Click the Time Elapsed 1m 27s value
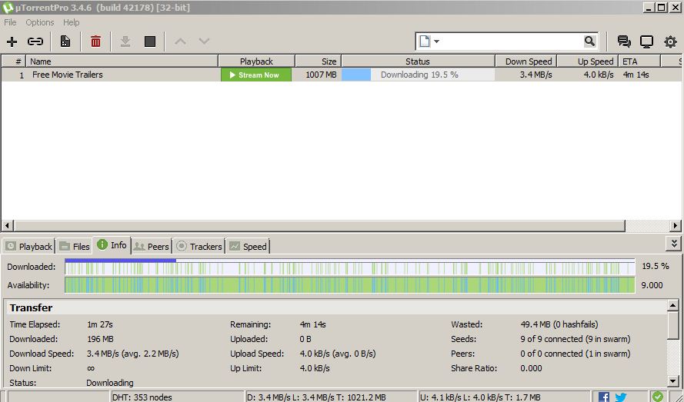 100,324
